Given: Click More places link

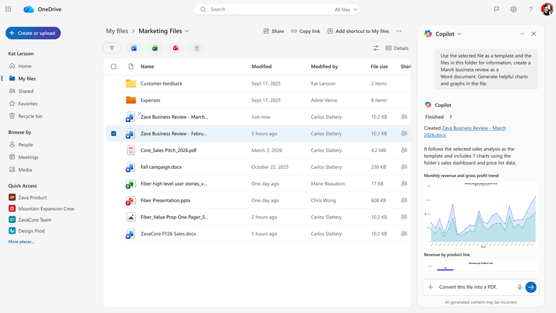Looking at the screenshot, I should click(21, 242).
